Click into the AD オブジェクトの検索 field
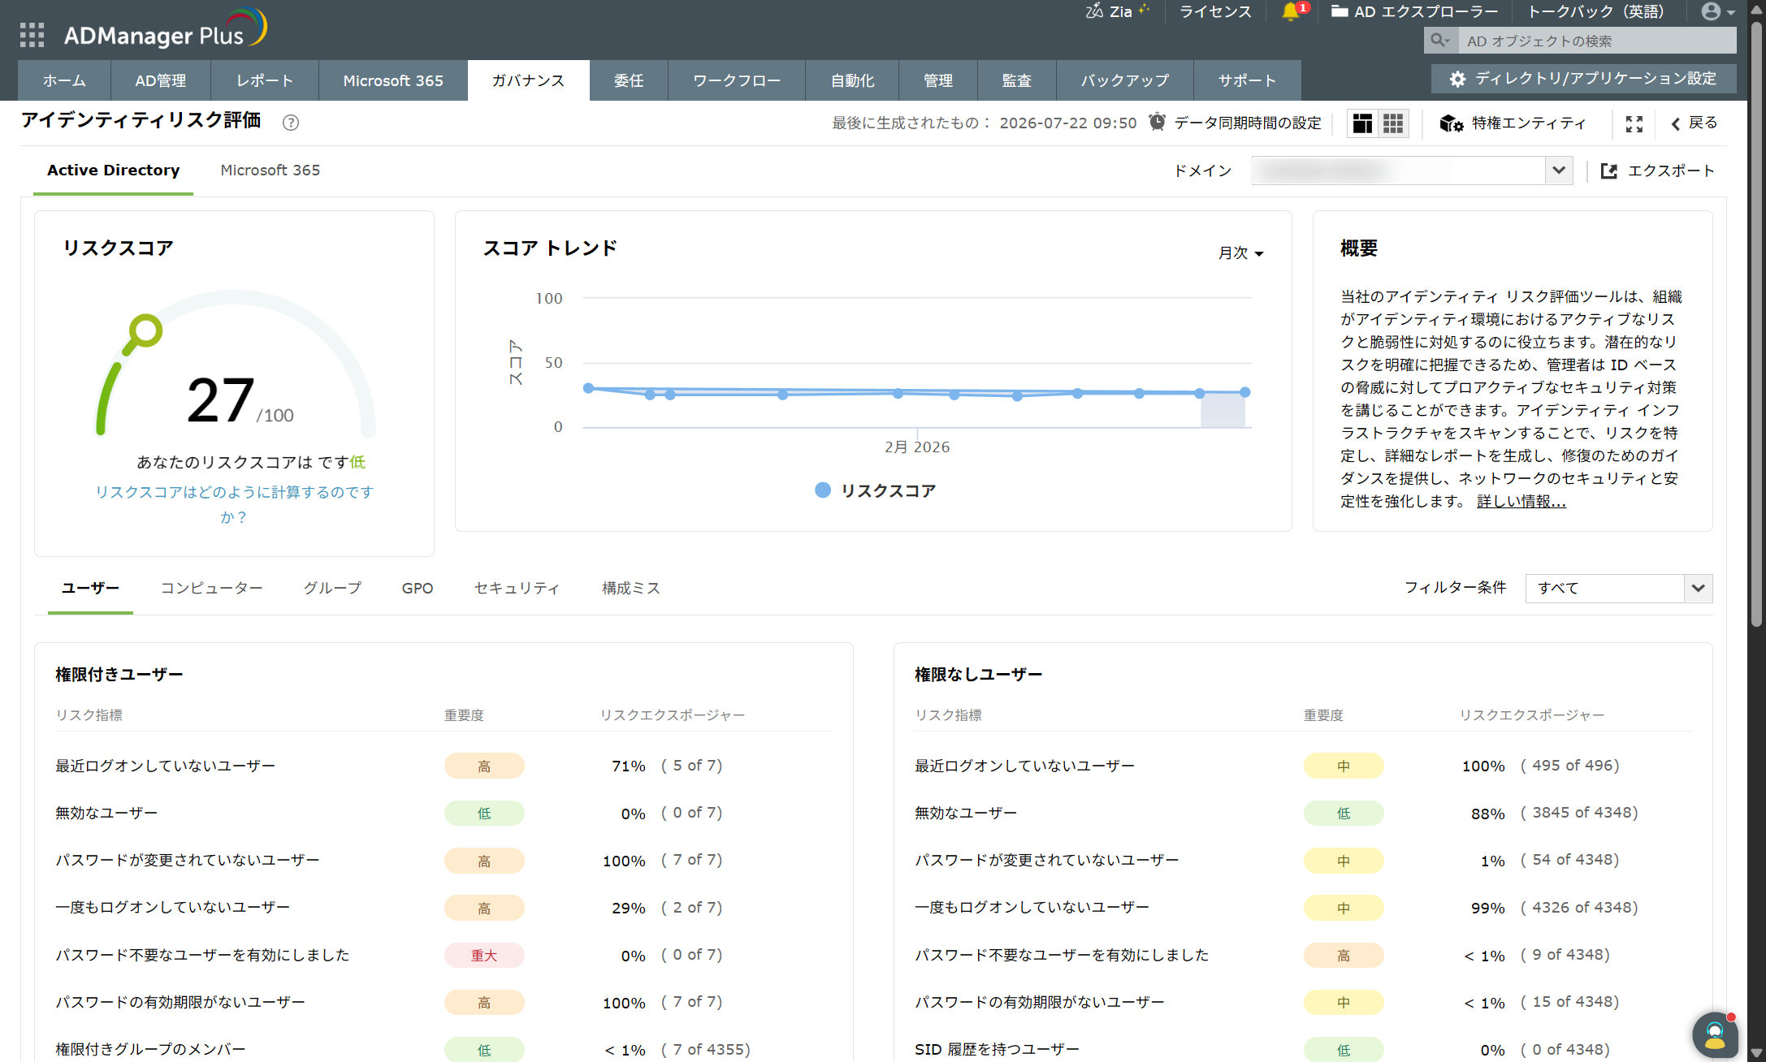 tap(1597, 41)
